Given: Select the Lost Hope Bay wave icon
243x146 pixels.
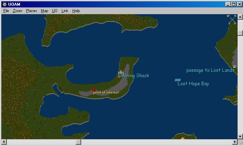Looking at the screenshot, I should (177, 80).
